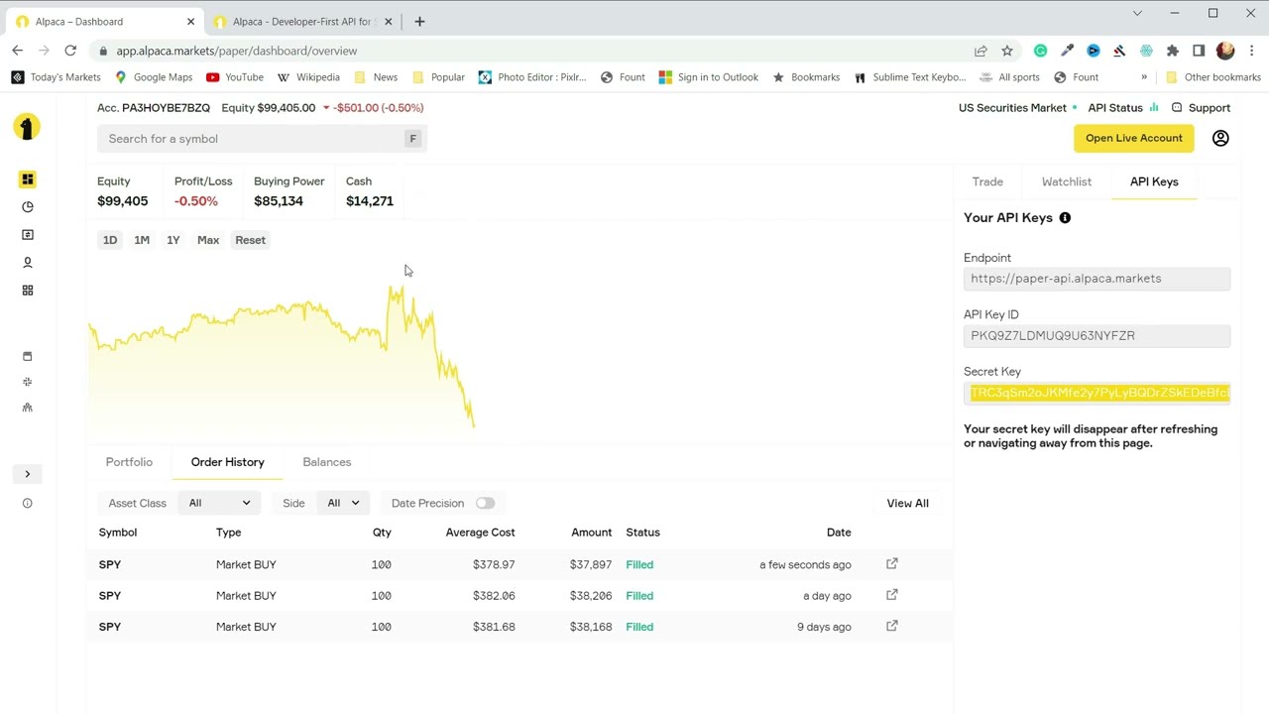The width and height of the screenshot is (1269, 714).
Task: Open the browser extensions puzzle icon
Action: (1173, 51)
